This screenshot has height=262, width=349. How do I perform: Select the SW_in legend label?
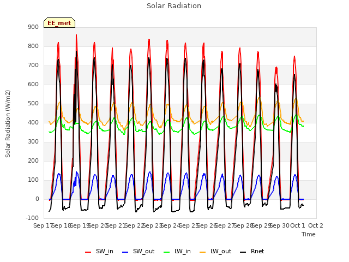(x=105, y=251)
